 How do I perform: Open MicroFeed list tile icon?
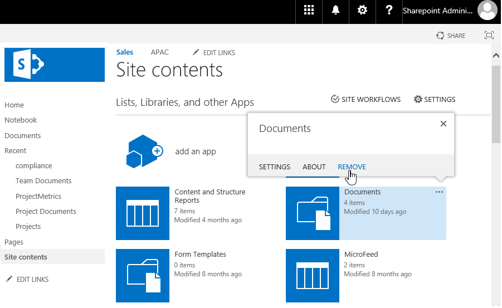click(313, 276)
